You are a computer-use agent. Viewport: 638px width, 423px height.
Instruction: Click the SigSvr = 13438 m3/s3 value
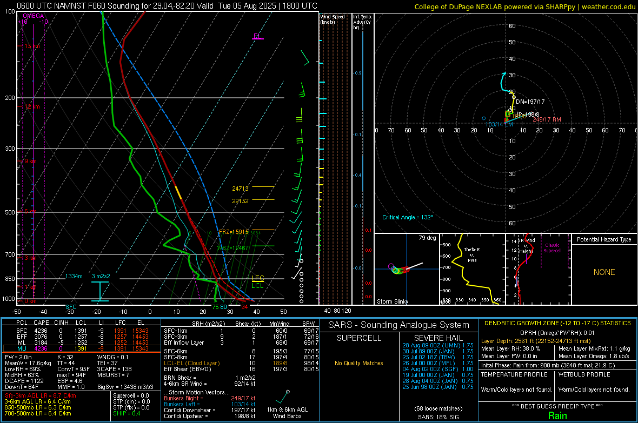(x=125, y=387)
